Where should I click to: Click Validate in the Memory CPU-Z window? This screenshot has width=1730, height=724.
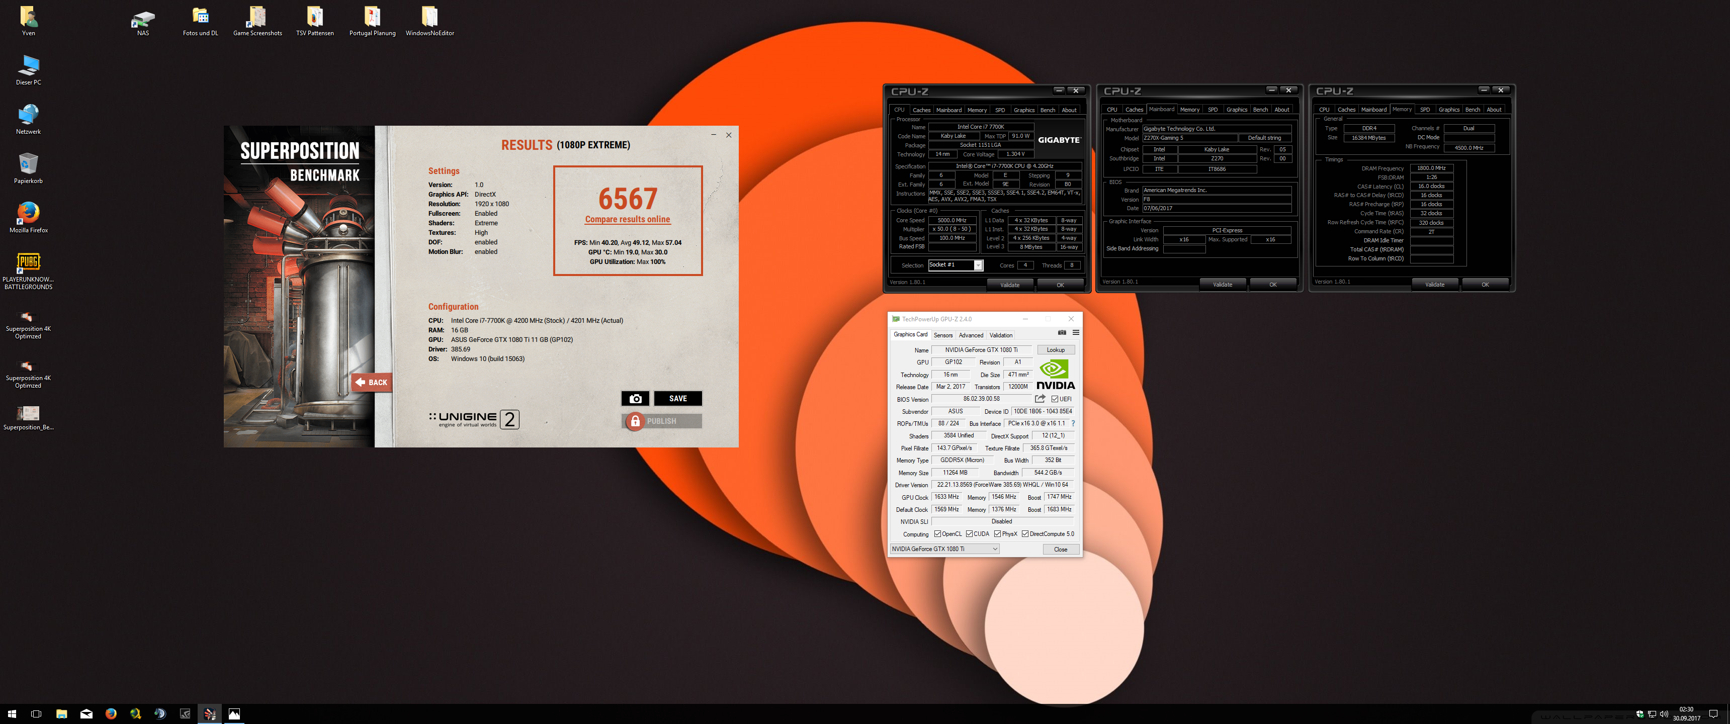[1434, 284]
